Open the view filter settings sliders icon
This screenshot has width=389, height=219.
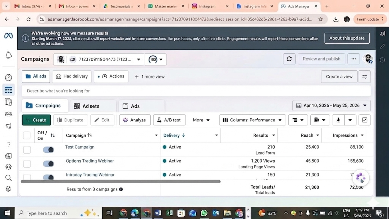tap(364, 77)
